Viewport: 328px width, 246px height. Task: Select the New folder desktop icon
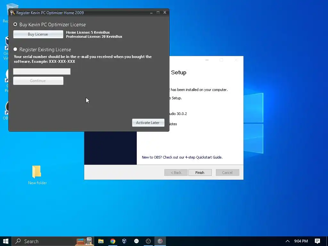tap(37, 175)
